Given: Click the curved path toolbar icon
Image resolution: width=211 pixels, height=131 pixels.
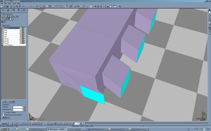Looking at the screenshot, I should (x=84, y=6).
